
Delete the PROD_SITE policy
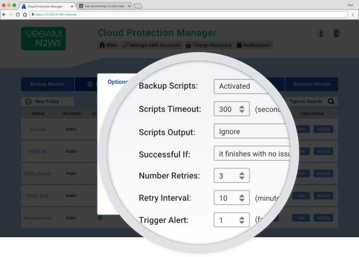[x=323, y=196]
